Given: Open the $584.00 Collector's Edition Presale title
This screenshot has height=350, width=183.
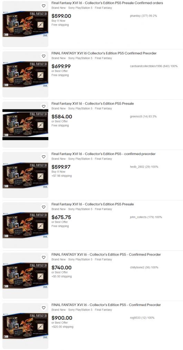Looking at the screenshot, I should (x=93, y=104).
